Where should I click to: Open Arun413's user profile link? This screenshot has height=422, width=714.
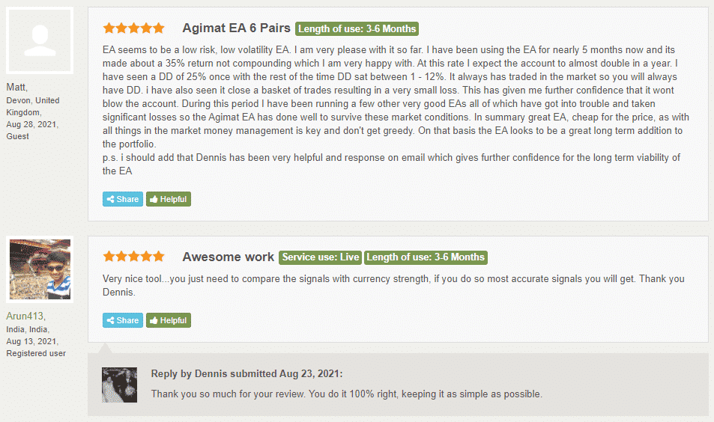click(25, 316)
